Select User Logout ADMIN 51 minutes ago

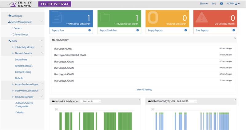pyautogui.click(x=143, y=81)
